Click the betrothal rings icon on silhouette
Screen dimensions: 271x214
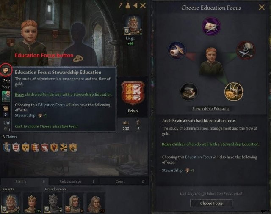point(78,59)
